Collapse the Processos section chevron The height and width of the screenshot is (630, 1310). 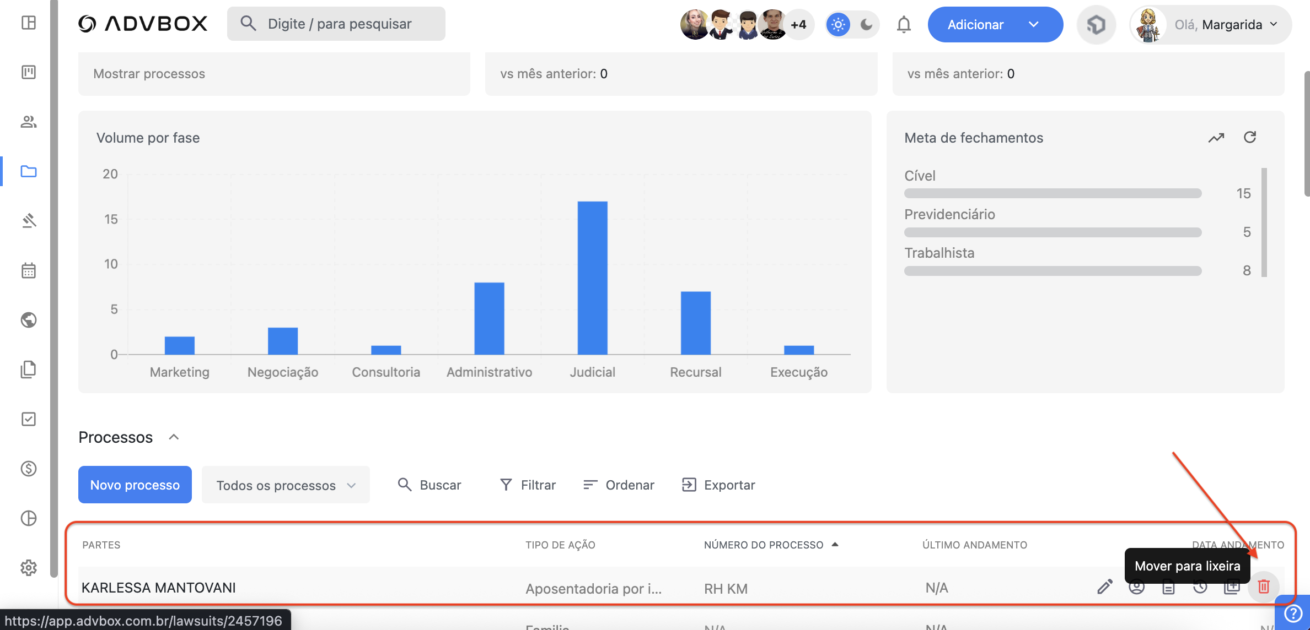click(x=174, y=437)
